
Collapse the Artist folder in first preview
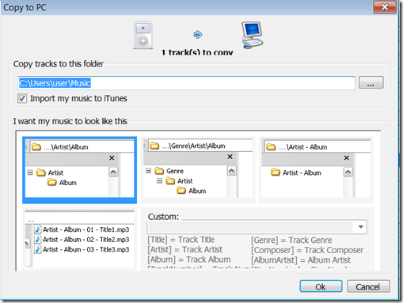(30, 172)
